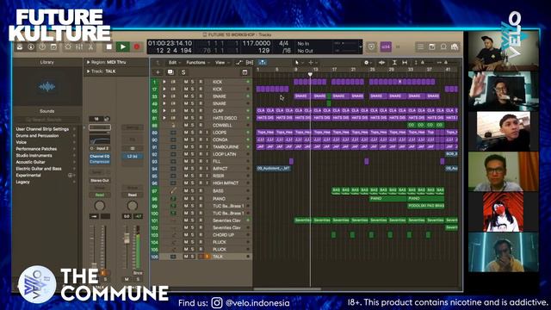Toggle Show Automation button
The height and width of the screenshot is (310, 551).
coord(239,63)
